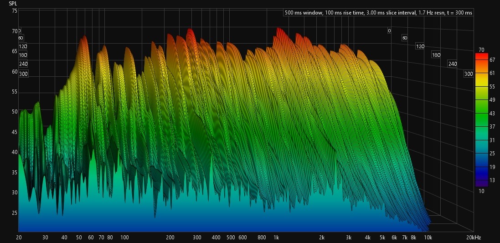Click the waterfall settings caption starting "500 ms window"
The image size is (500, 243).
[378, 13]
